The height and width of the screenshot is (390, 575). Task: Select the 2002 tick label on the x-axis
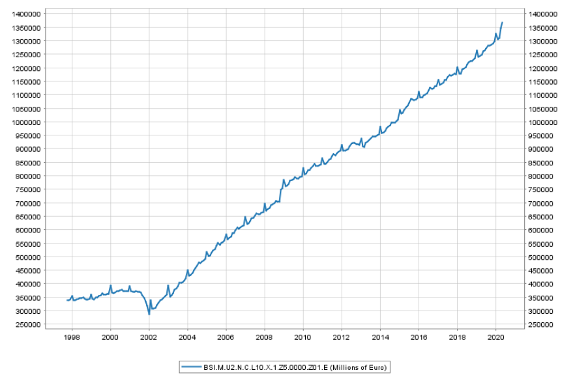[x=149, y=337]
